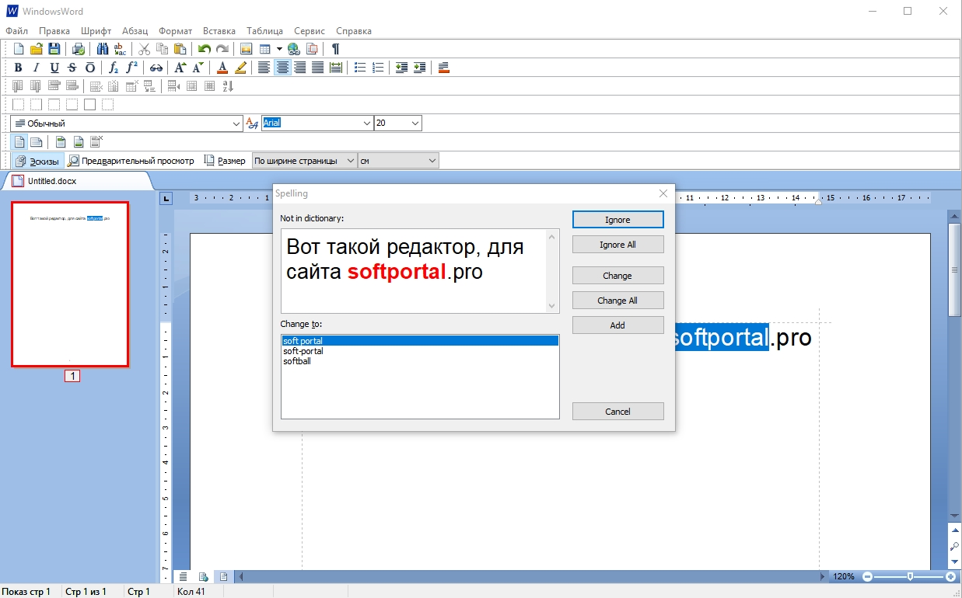Click the Open file folder icon
This screenshot has width=962, height=598.
(x=36, y=49)
